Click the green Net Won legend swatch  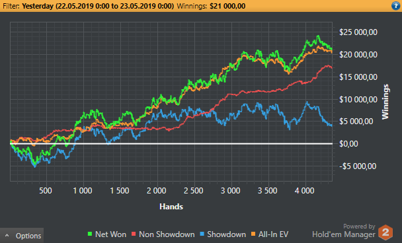point(90,234)
